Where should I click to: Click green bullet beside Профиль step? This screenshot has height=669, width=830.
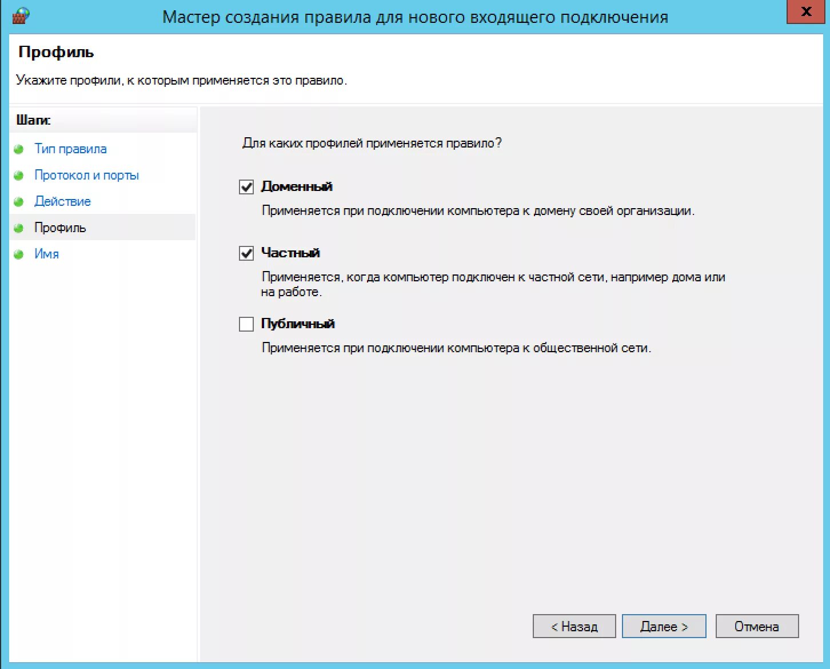[x=19, y=228]
